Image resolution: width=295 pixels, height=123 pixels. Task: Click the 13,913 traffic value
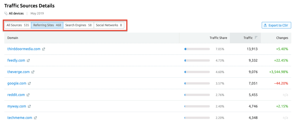click(252, 49)
